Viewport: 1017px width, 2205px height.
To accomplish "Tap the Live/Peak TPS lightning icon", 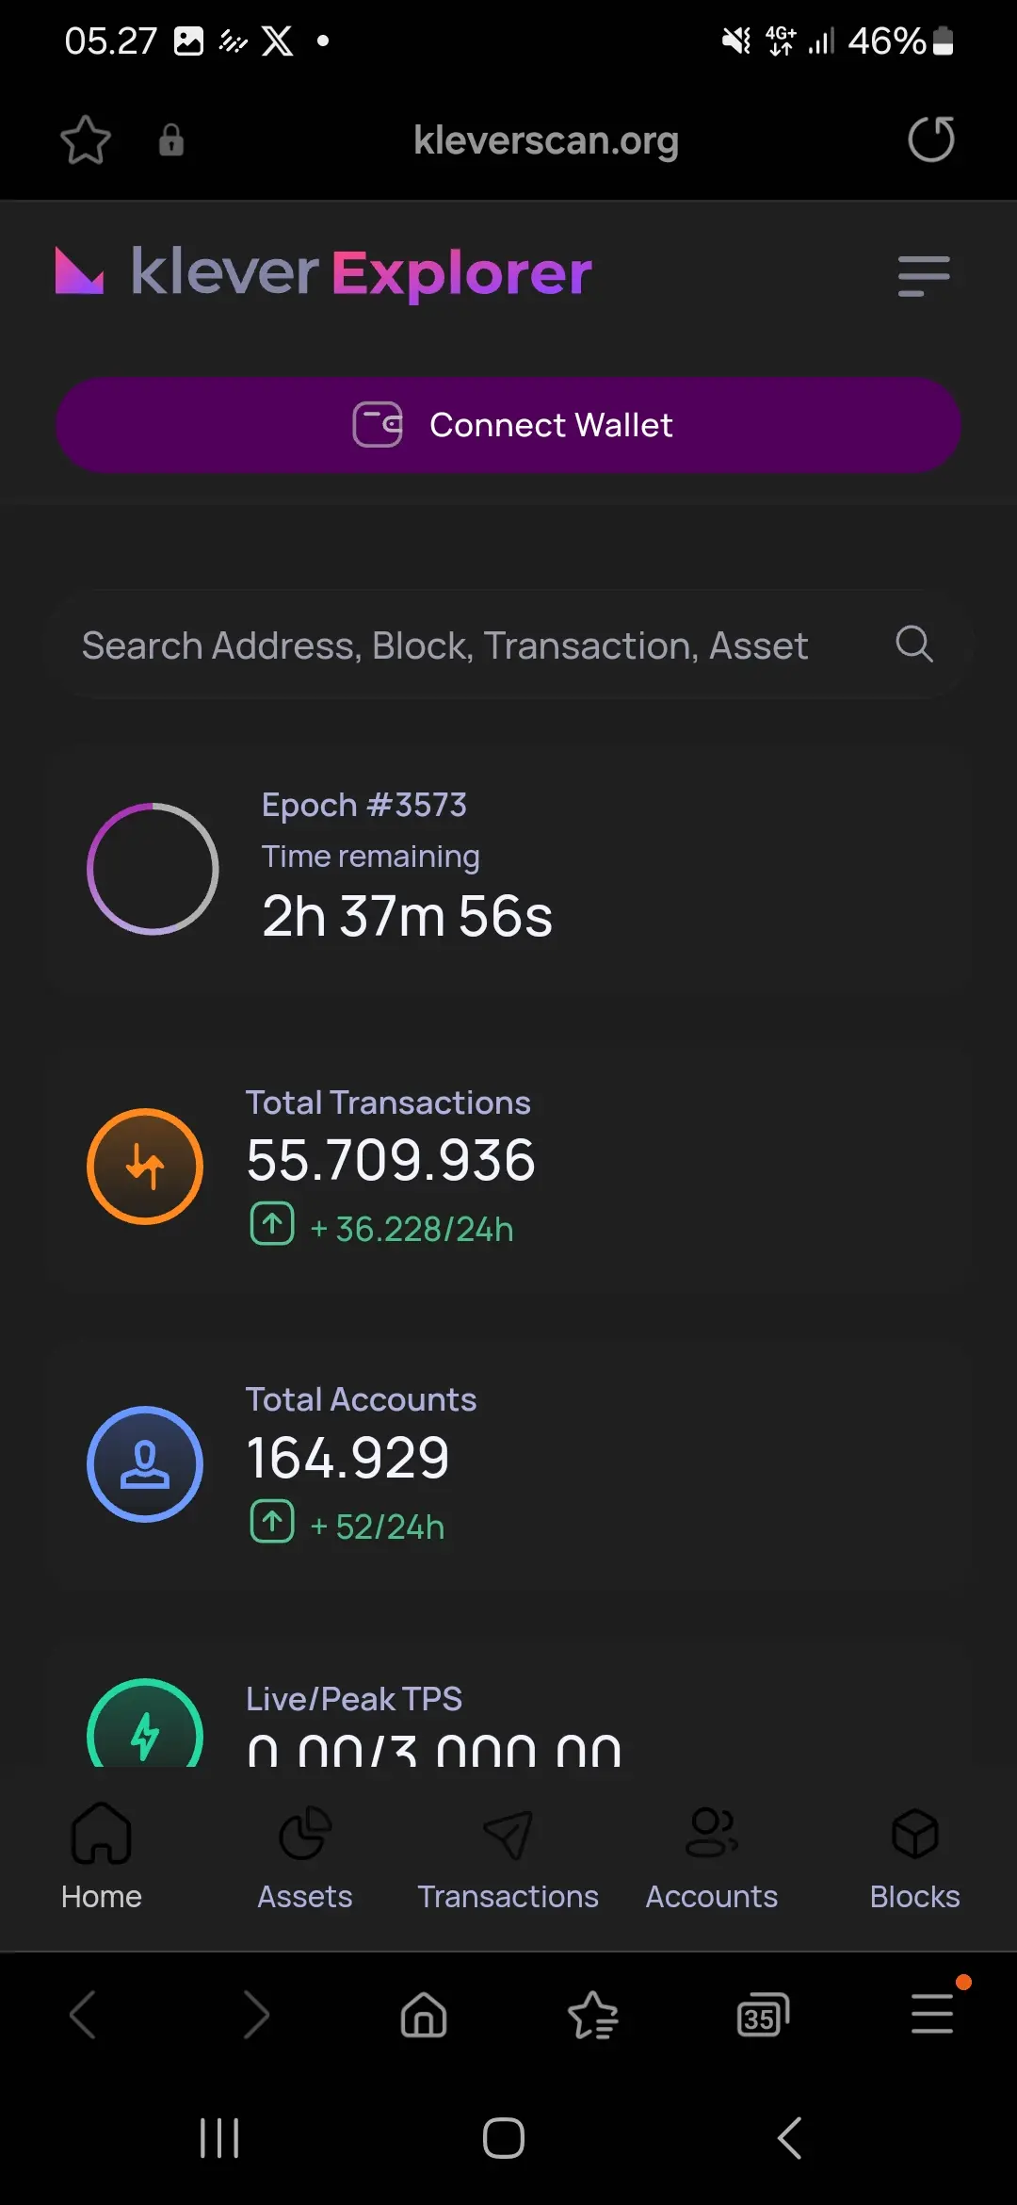I will click(145, 1724).
